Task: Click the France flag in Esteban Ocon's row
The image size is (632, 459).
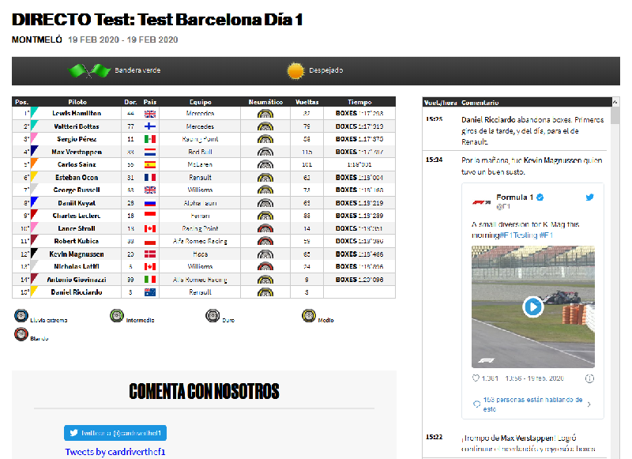Action: (x=150, y=177)
